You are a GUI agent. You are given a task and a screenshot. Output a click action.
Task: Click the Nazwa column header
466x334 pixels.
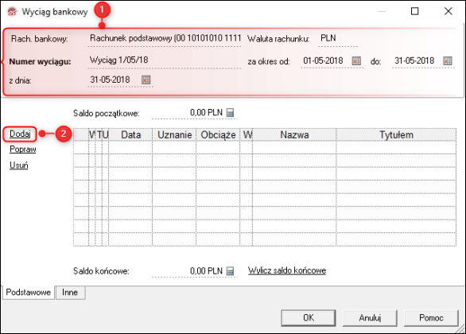[294, 135]
